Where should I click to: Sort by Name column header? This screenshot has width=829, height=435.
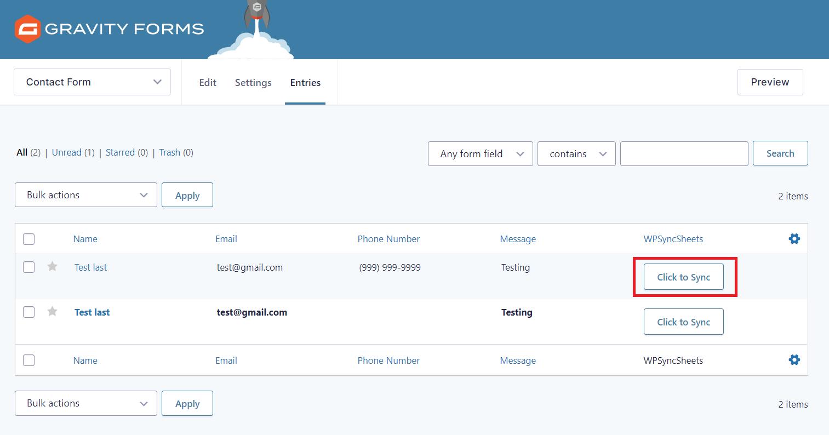(x=85, y=239)
